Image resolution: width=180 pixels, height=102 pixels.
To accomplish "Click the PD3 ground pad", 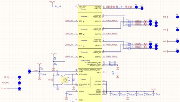I will [x=178, y=17].
